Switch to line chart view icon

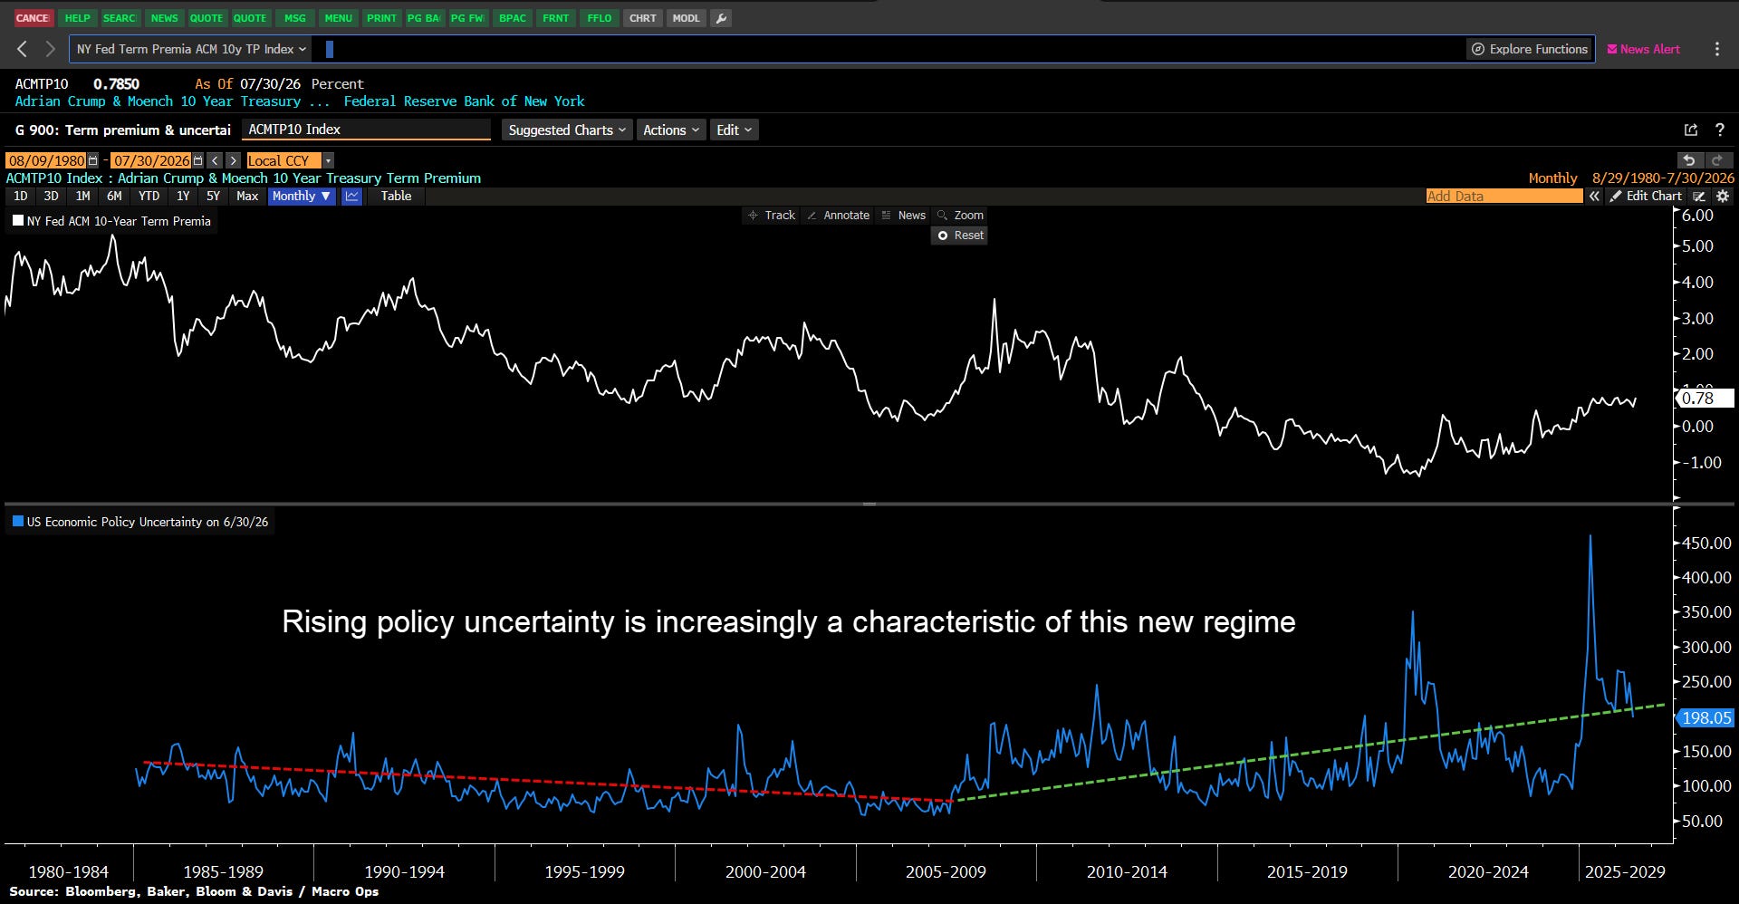click(351, 196)
